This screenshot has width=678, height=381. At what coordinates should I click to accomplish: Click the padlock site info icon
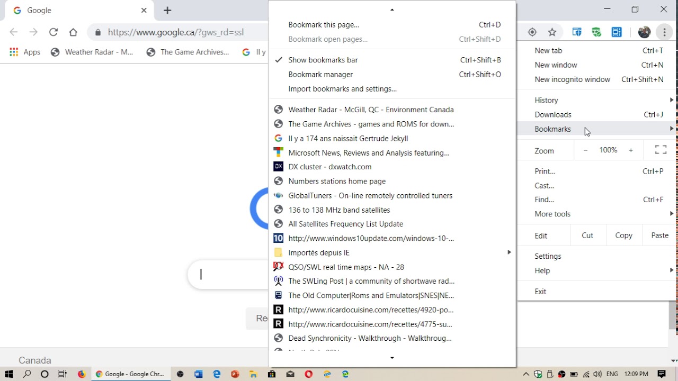(97, 32)
